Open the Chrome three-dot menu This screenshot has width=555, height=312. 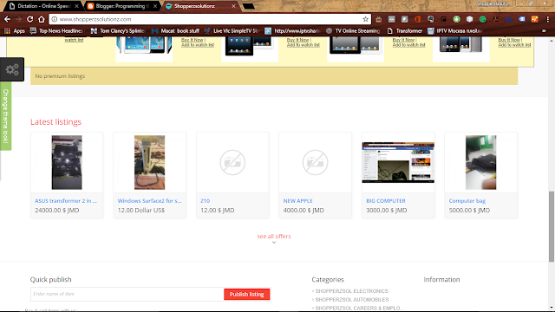point(547,19)
